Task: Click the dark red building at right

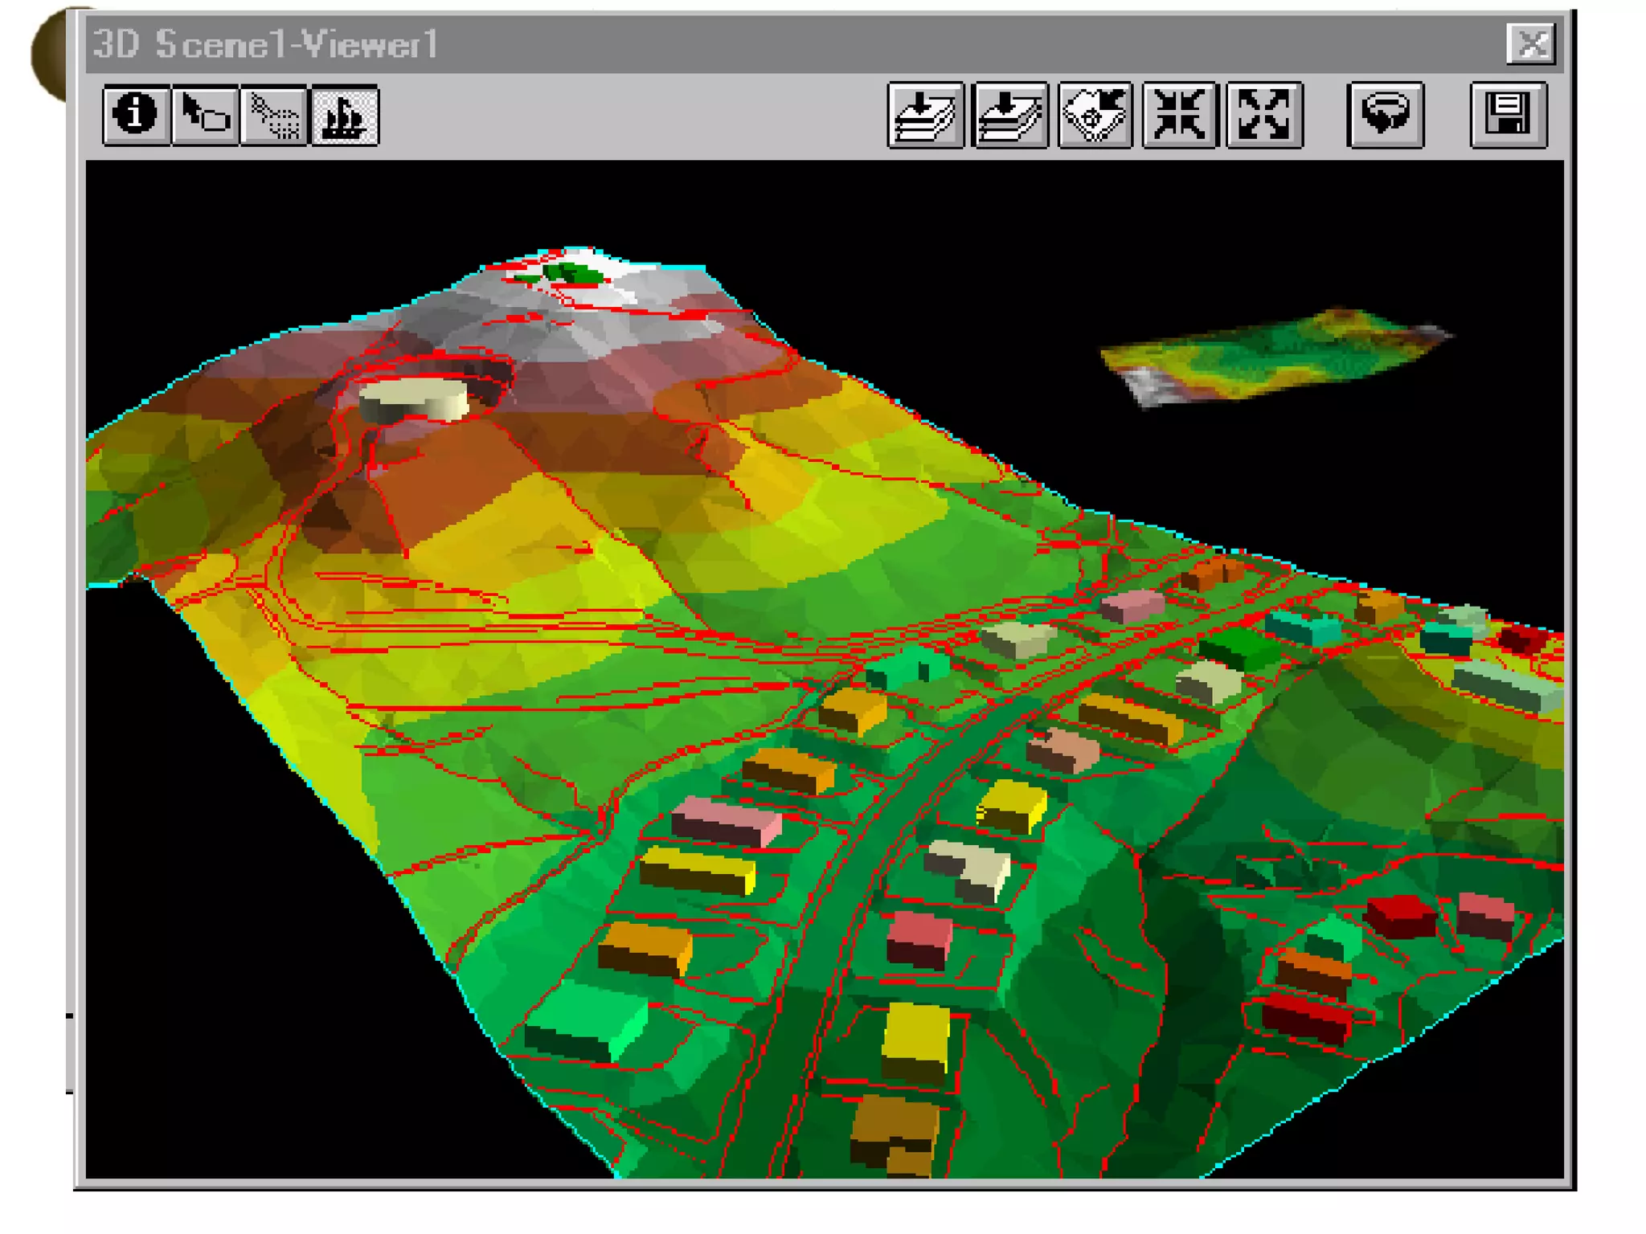Action: [x=1400, y=916]
